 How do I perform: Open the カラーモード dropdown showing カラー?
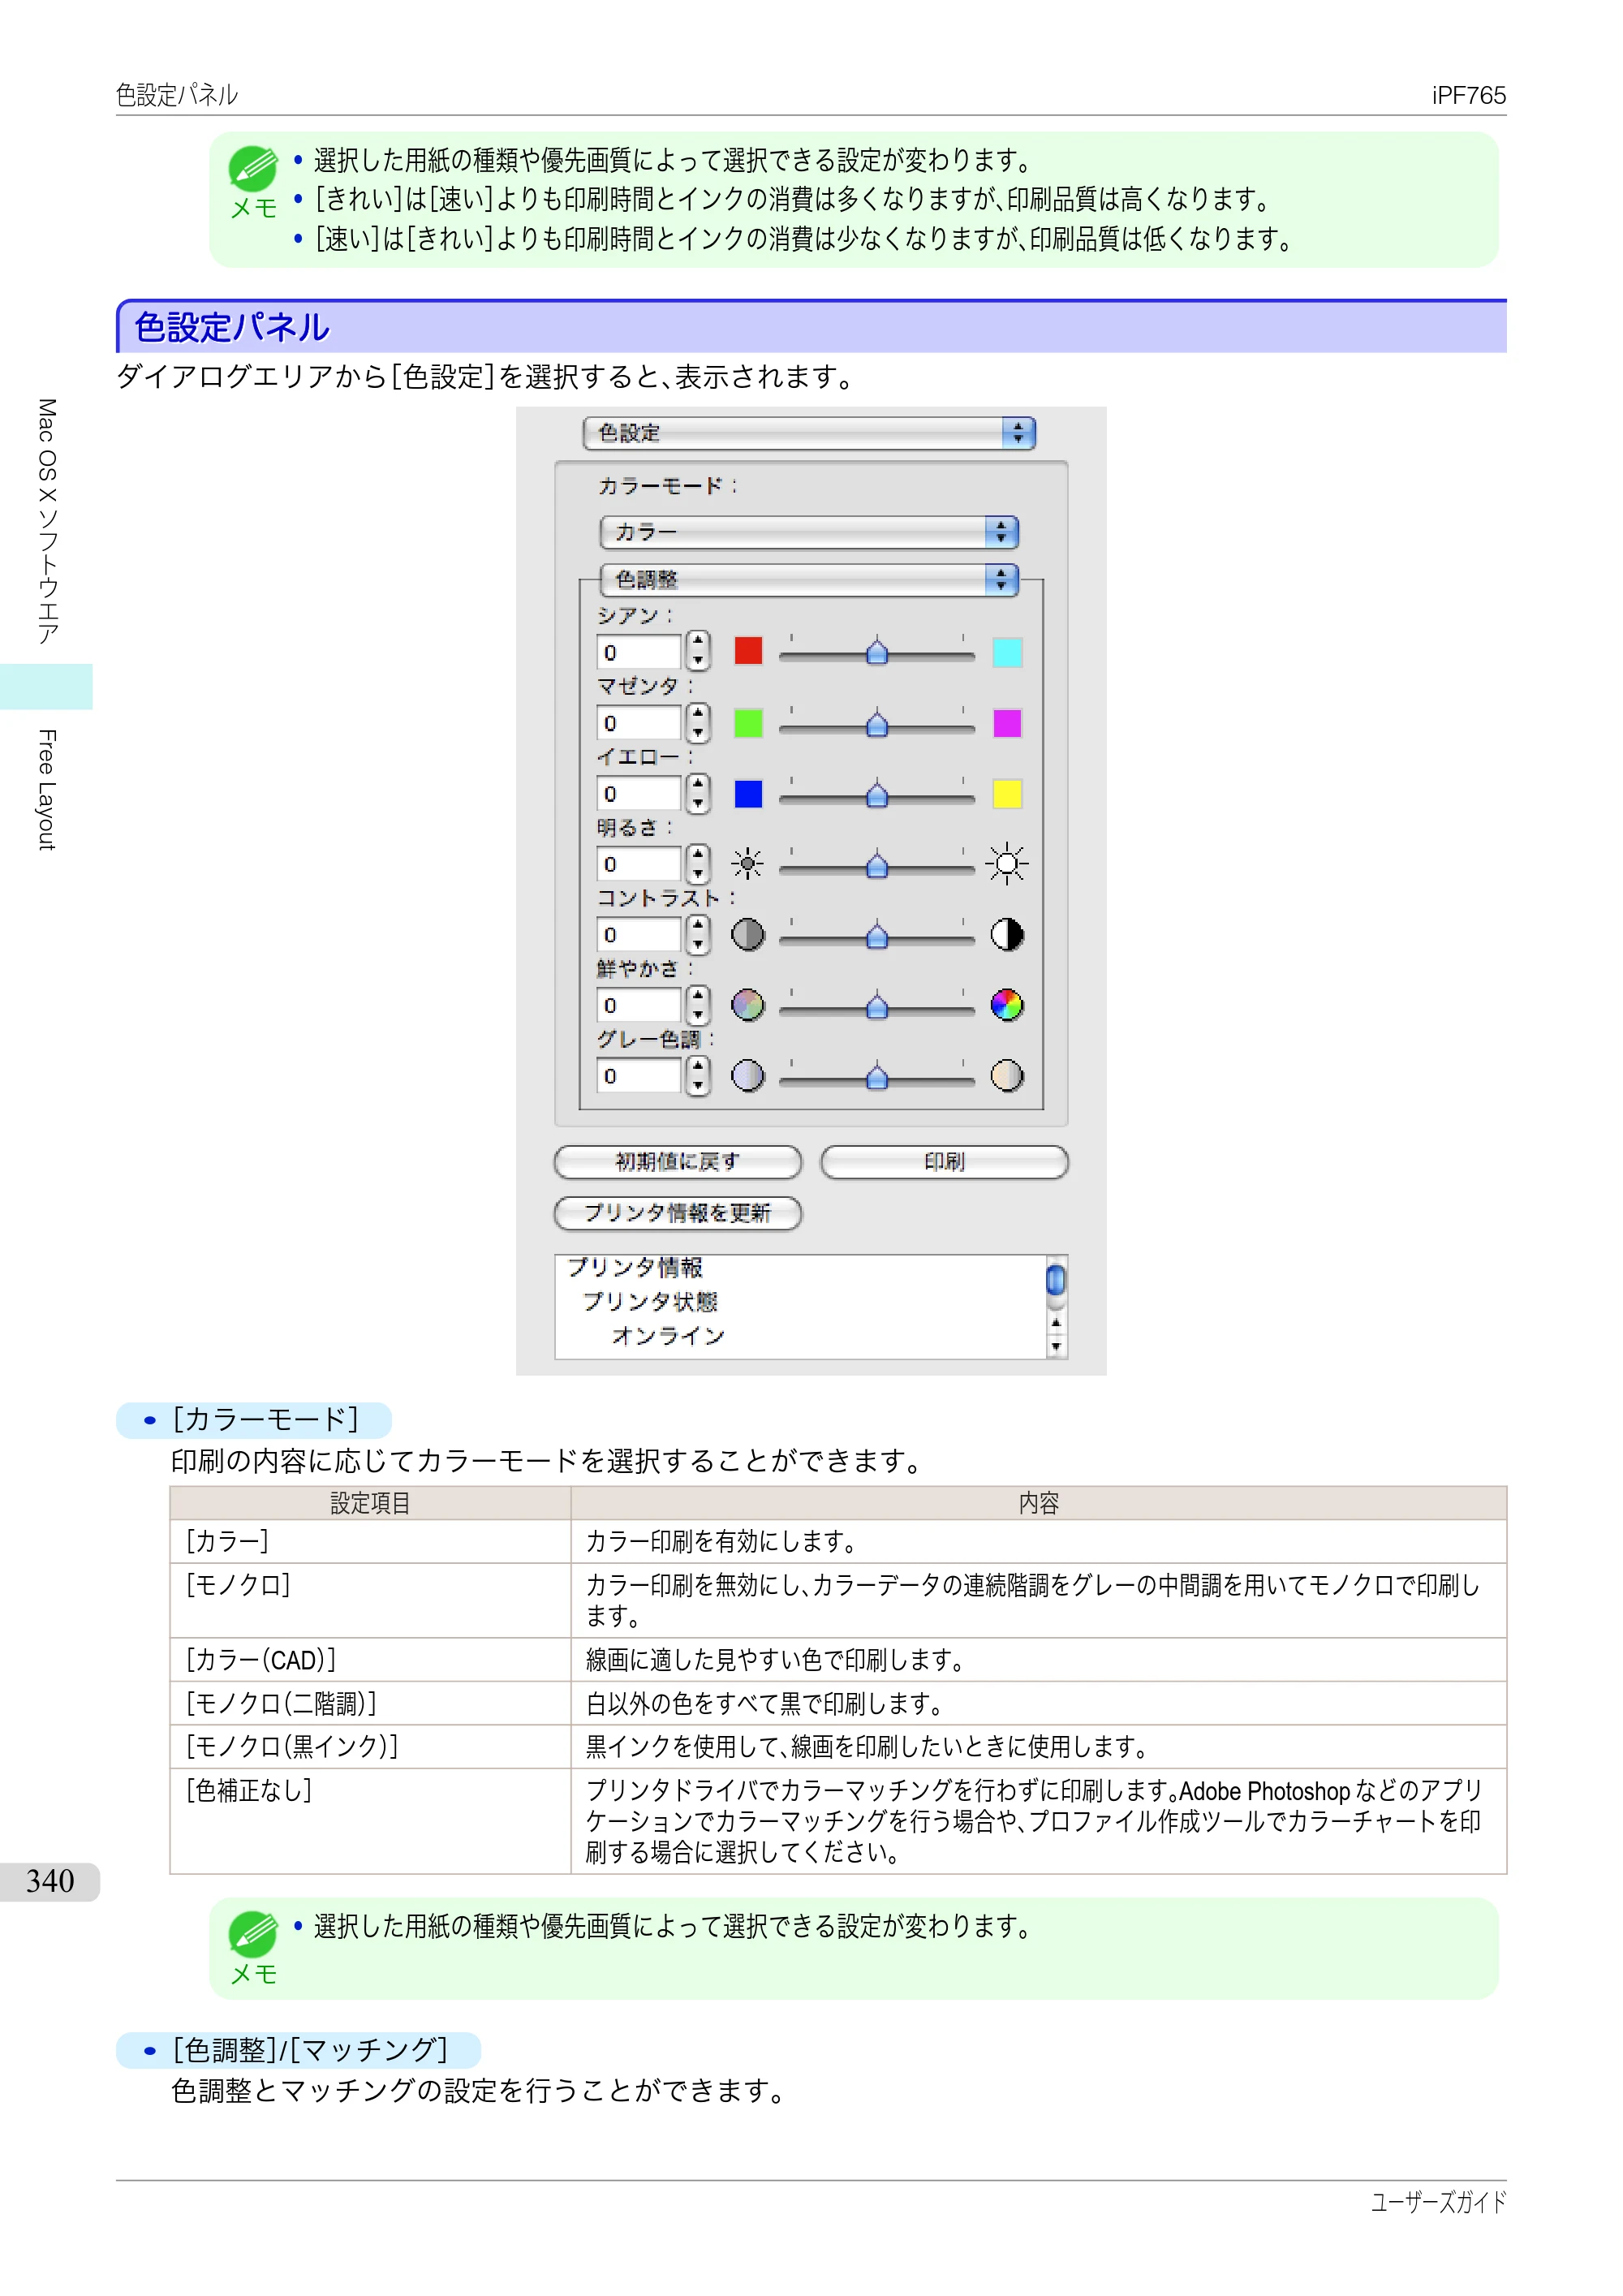[809, 532]
